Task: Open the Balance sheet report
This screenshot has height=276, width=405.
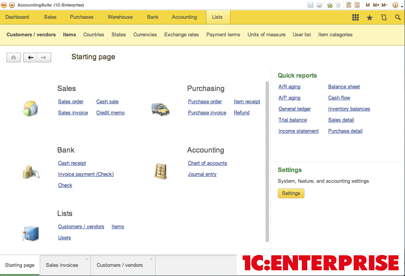Action: 344,86
